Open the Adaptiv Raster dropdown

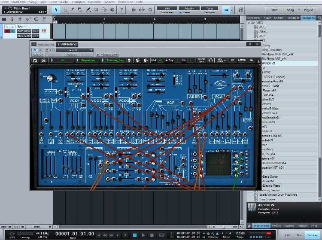coord(189,9)
